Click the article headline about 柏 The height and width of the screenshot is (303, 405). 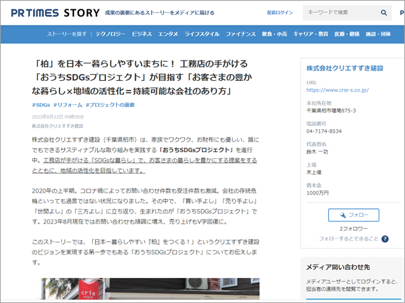point(142,77)
